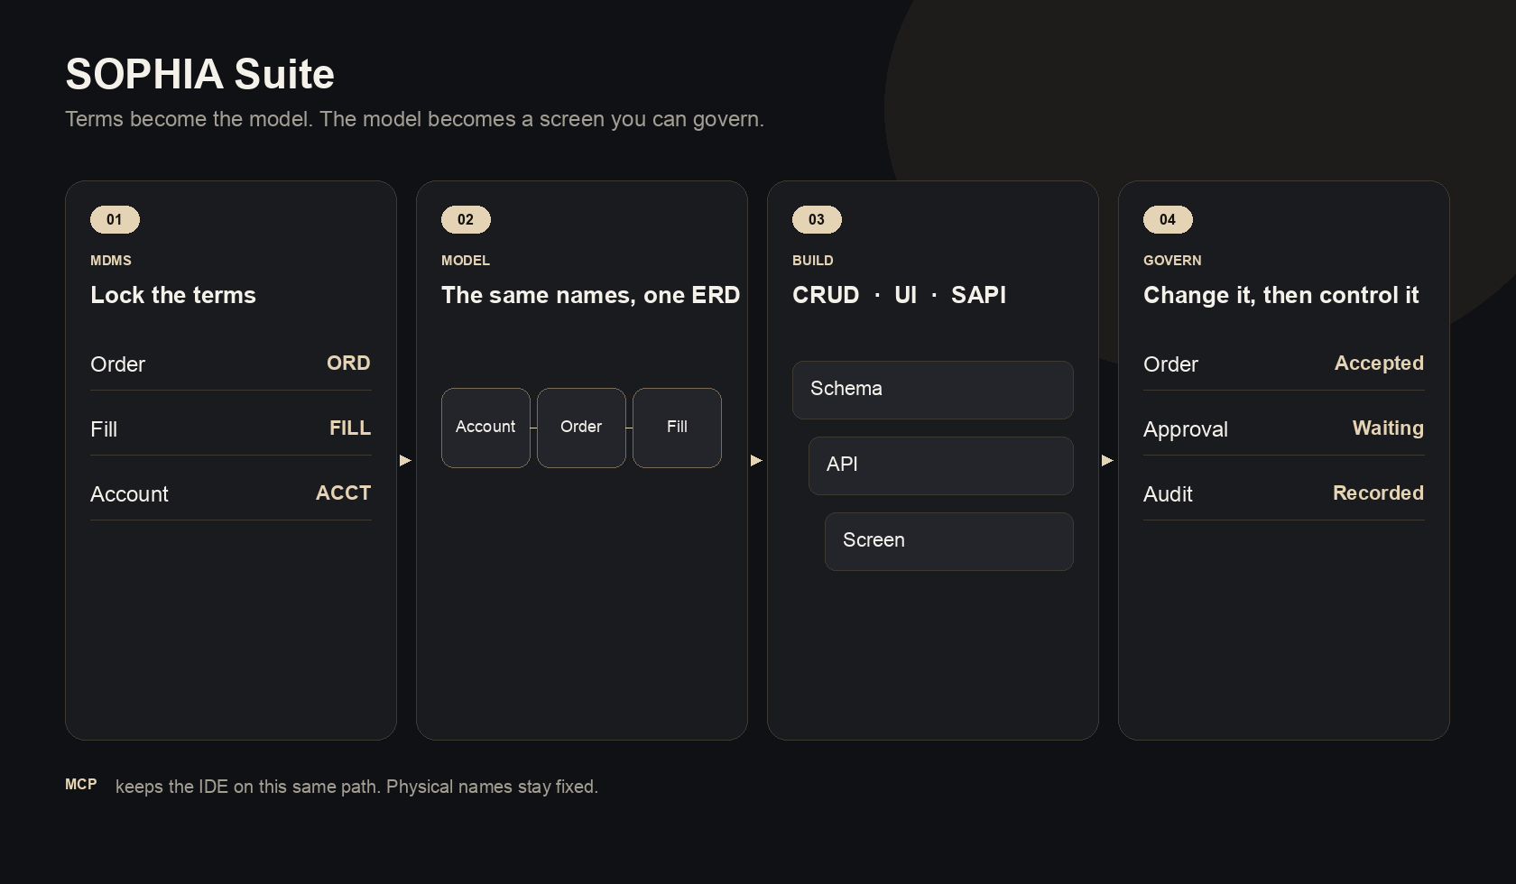Click the Fill term in MDMS card
This screenshot has height=884, width=1516.
point(104,429)
